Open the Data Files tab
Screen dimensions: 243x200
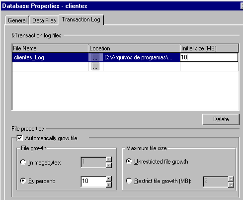click(44, 20)
